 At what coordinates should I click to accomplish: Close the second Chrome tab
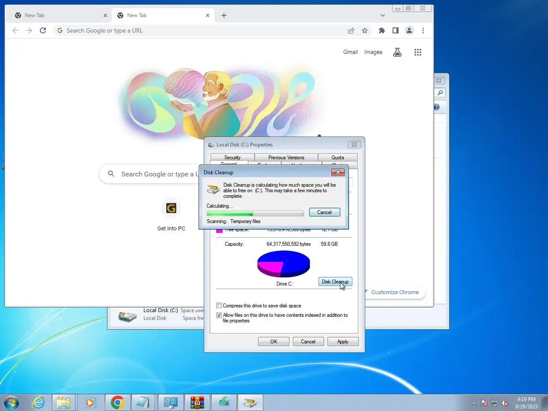208,15
